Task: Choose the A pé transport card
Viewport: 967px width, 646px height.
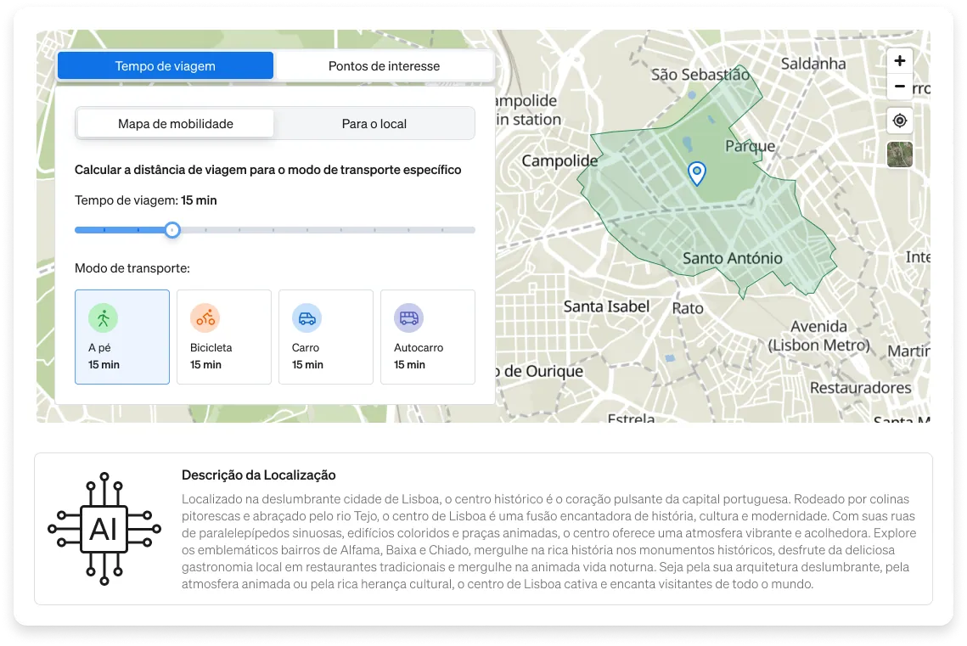Action: tap(122, 337)
